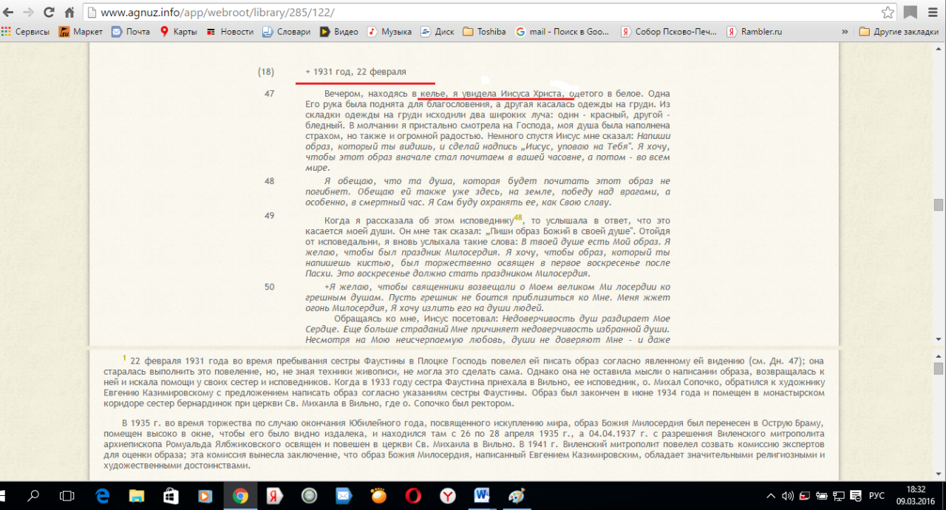The width and height of the screenshot is (946, 510).
Task: Open Yandex Я icon on the taskbar
Action: point(274,496)
